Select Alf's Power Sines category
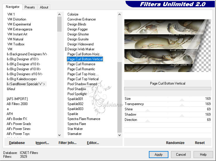 pyautogui.click(x=18, y=129)
